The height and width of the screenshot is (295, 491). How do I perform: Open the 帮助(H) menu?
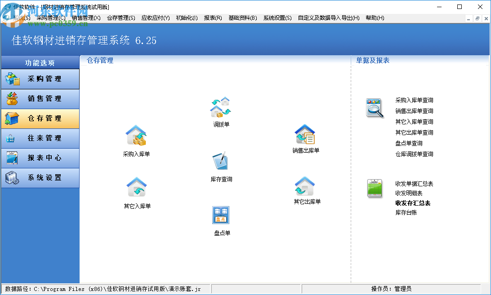pyautogui.click(x=375, y=18)
